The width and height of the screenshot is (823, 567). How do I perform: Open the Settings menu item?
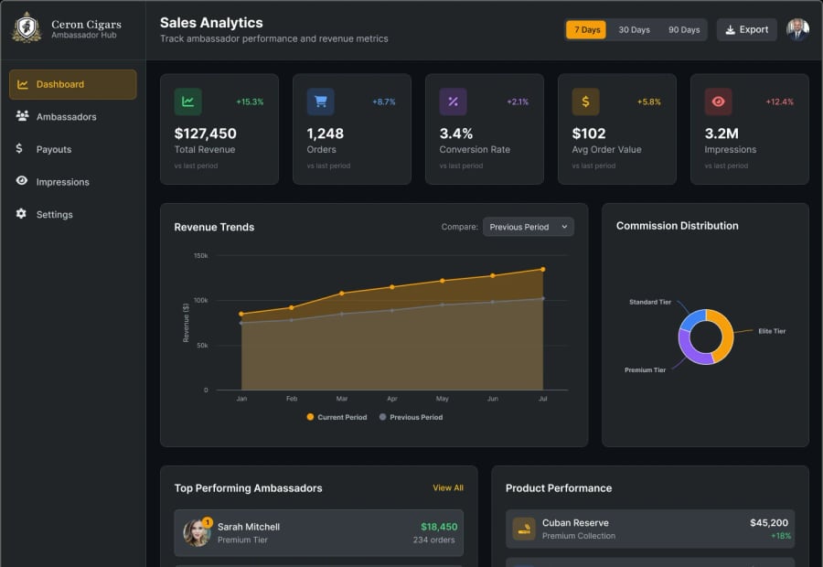(73, 214)
